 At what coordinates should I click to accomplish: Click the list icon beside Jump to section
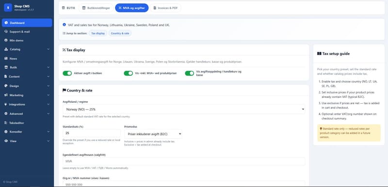tap(64, 33)
